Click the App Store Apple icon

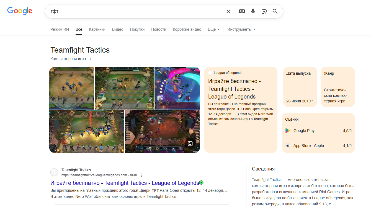288,146
